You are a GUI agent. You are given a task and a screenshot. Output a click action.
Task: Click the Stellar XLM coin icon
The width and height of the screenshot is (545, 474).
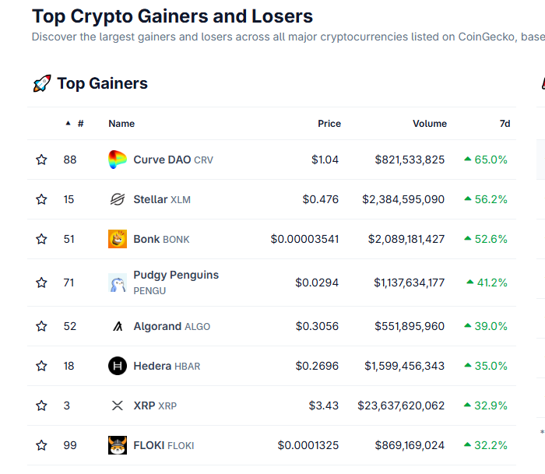click(118, 199)
